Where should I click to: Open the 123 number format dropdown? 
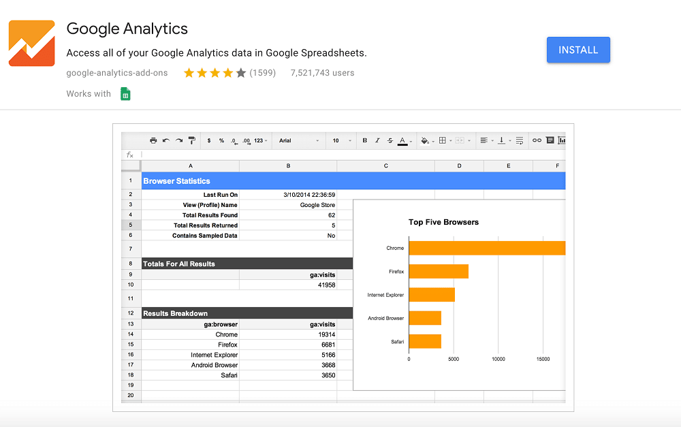coord(261,140)
